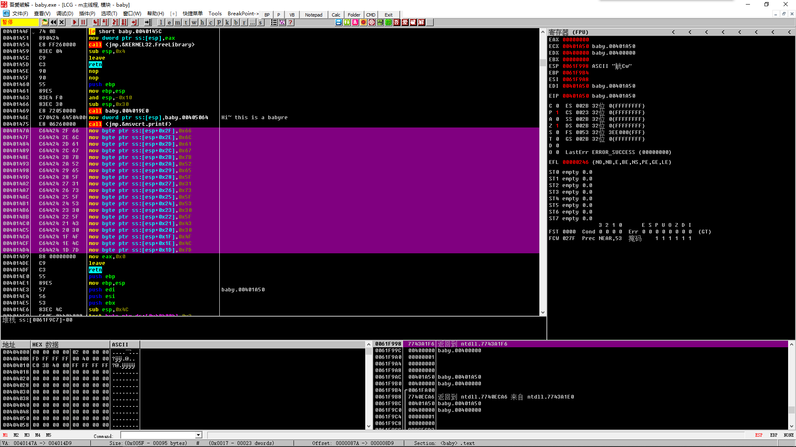This screenshot has width=796, height=447.
Task: Click the Run program play icon
Action: click(75, 22)
